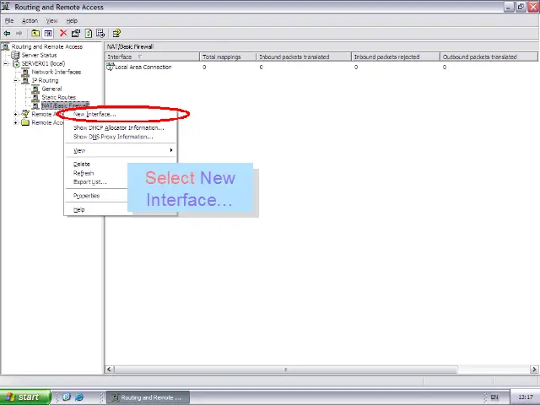Open the Action menu
Viewport: 540px width, 405px height.
[x=30, y=20]
